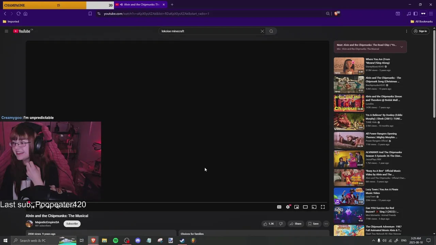Open the Brave Shields lion icon
This screenshot has height=245, width=436.
pyautogui.click(x=337, y=14)
